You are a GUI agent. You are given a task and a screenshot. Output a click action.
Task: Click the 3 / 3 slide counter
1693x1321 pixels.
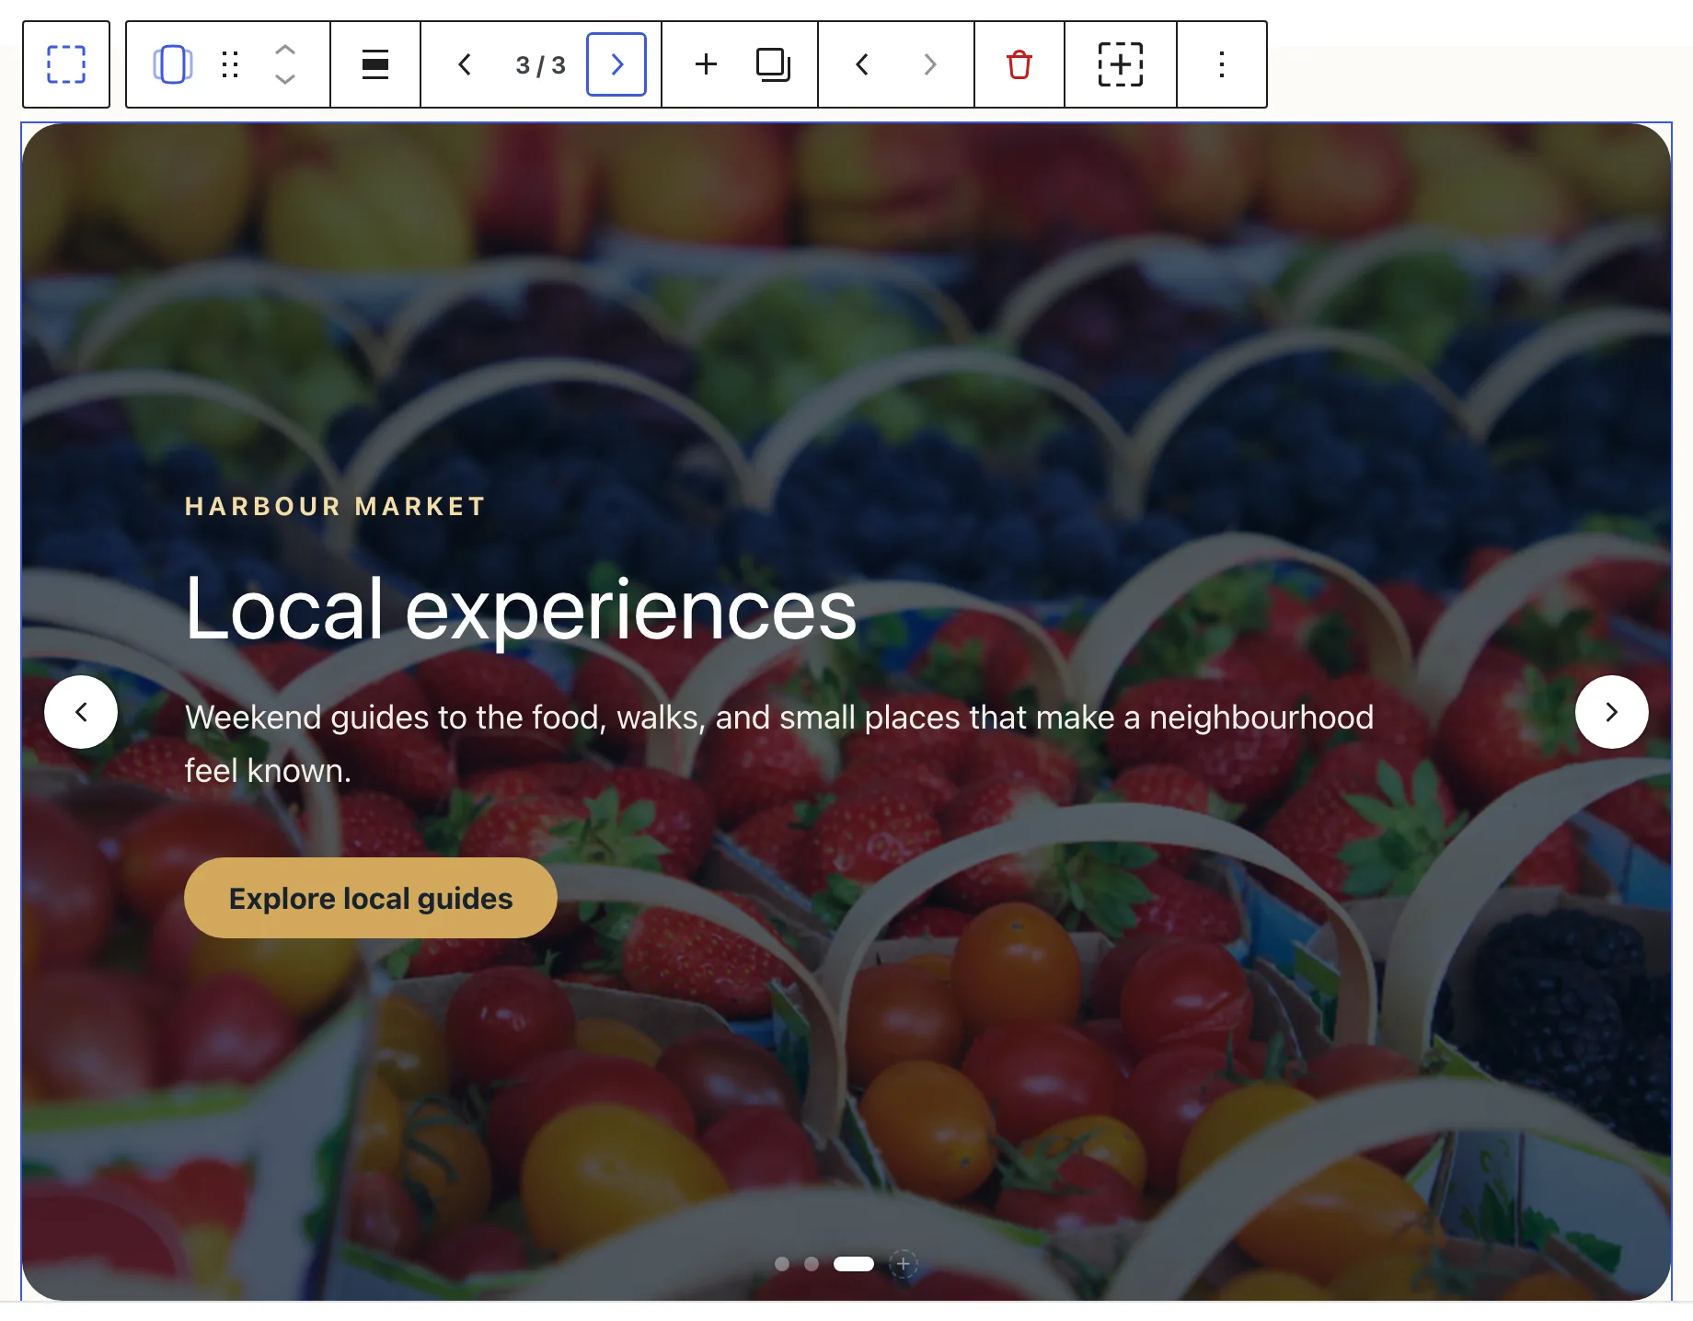pyautogui.click(x=541, y=65)
